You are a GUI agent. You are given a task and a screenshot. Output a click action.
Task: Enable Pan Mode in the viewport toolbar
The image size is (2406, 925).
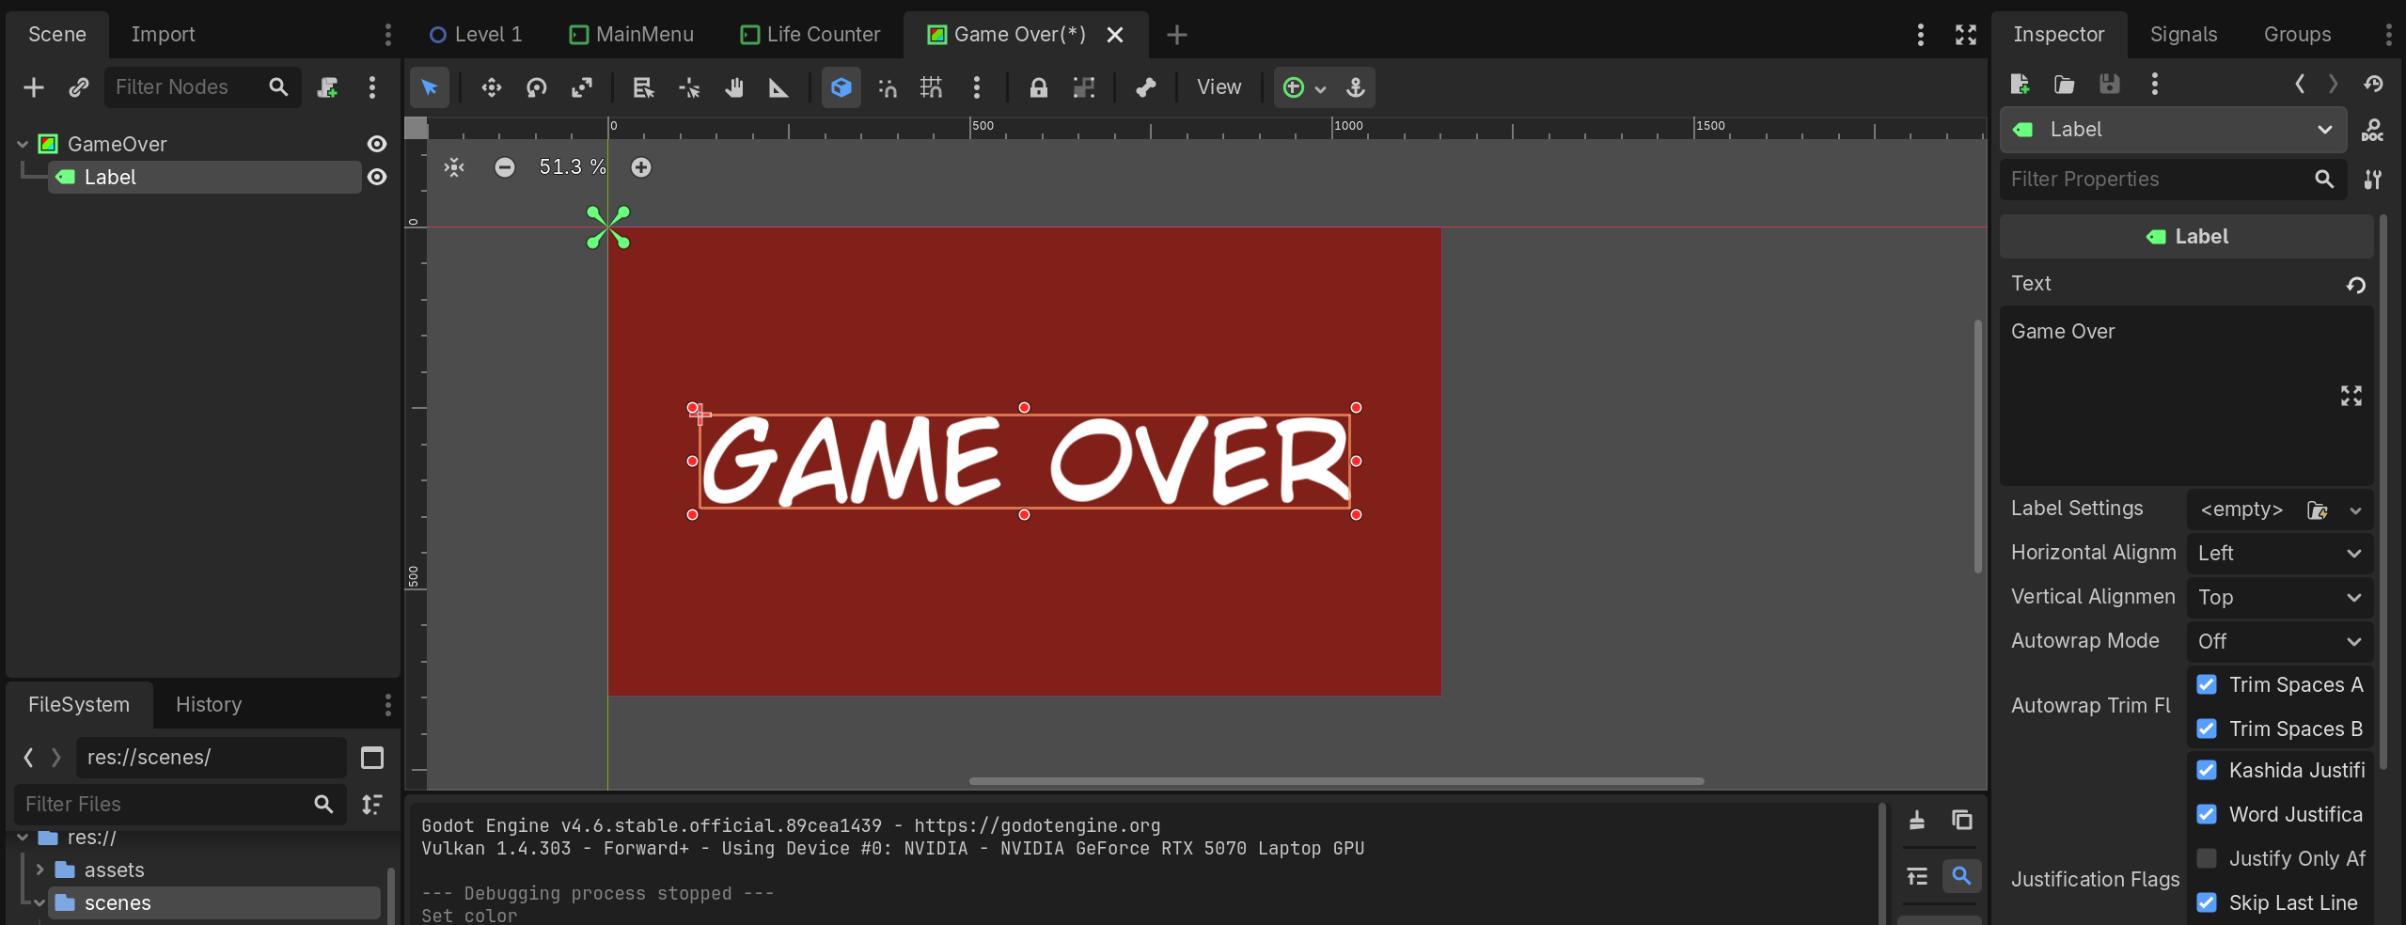click(734, 87)
